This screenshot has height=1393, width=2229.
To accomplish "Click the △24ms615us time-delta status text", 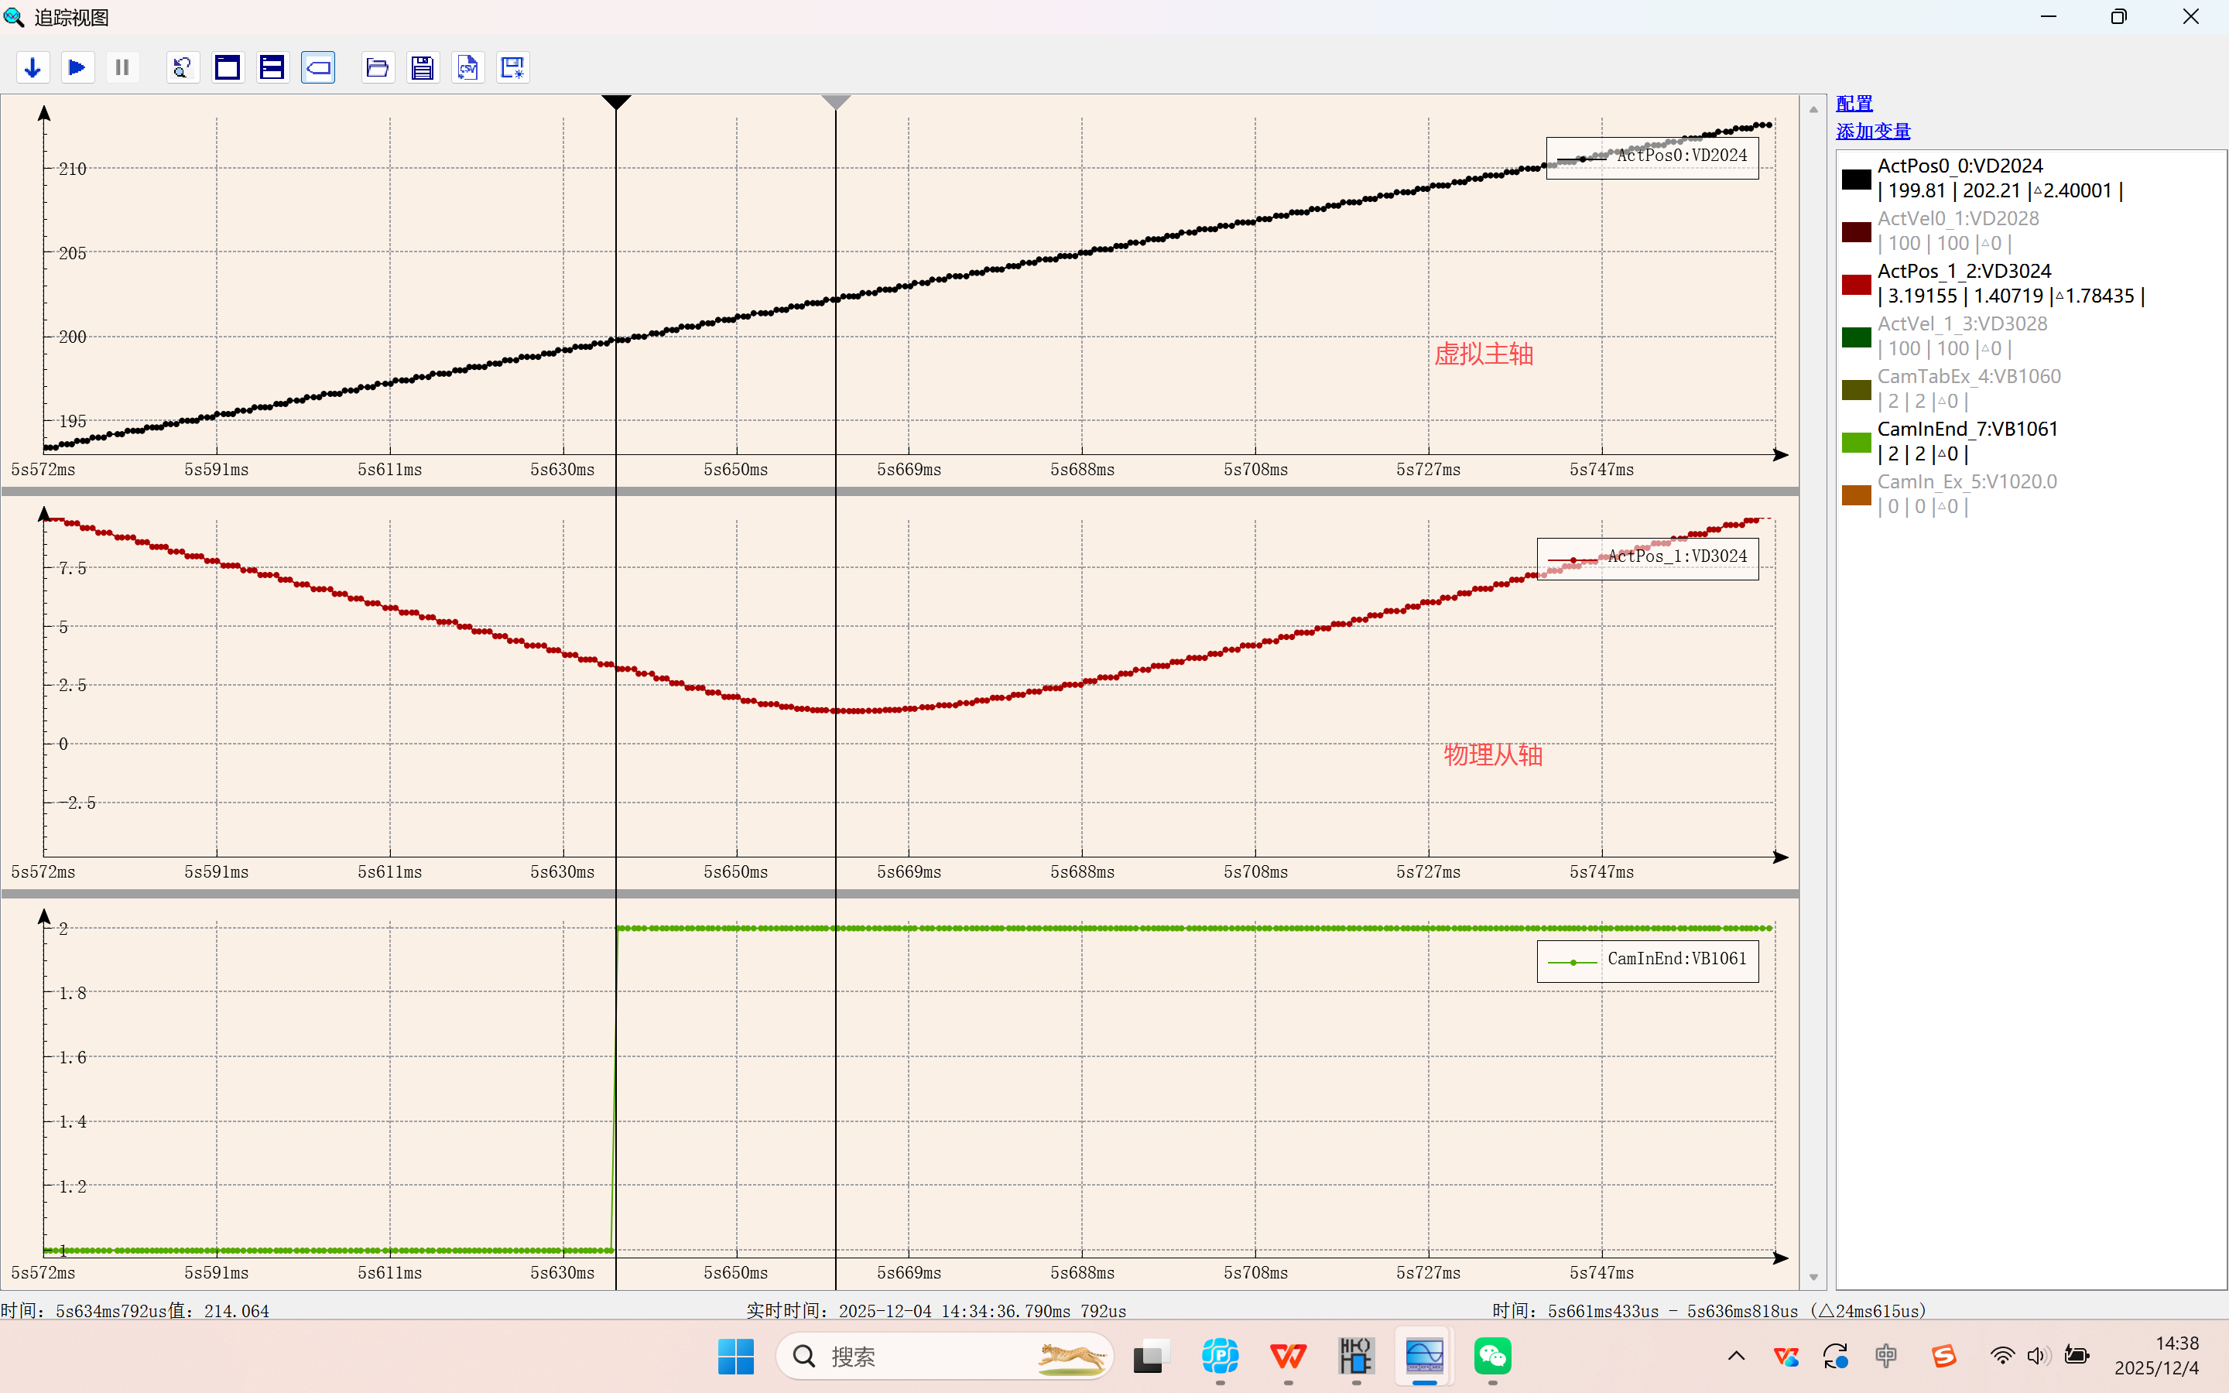I will 1868,1311.
